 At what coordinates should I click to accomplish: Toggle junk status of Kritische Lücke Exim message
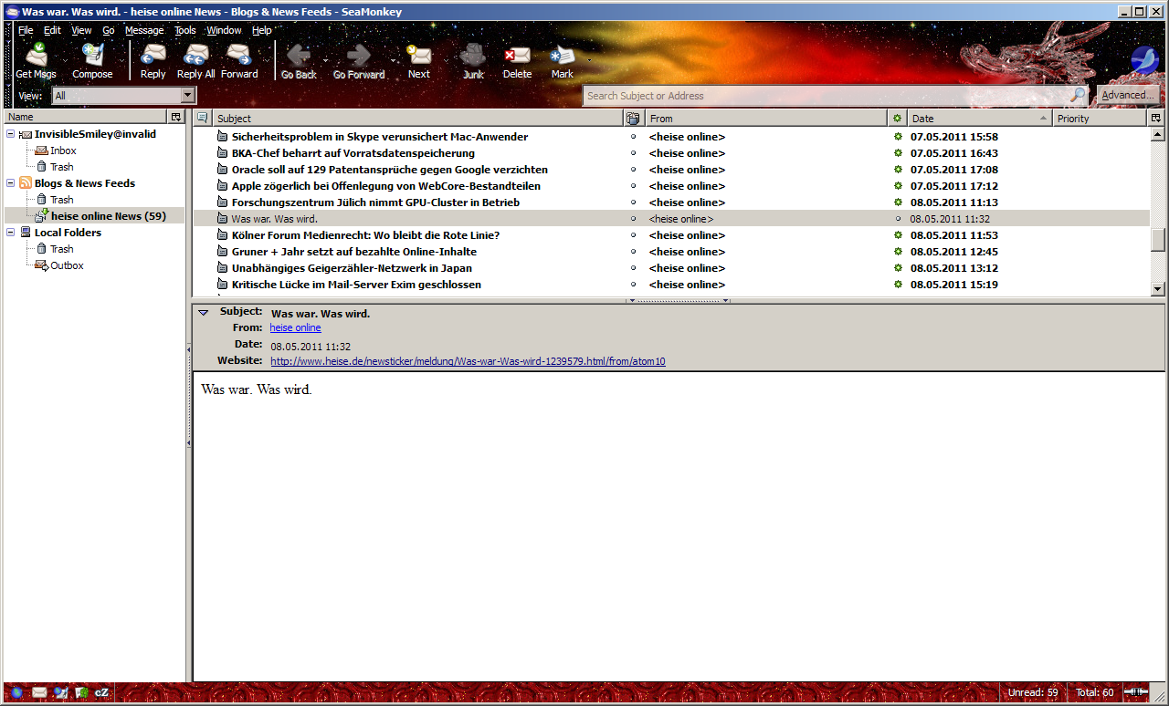(634, 285)
